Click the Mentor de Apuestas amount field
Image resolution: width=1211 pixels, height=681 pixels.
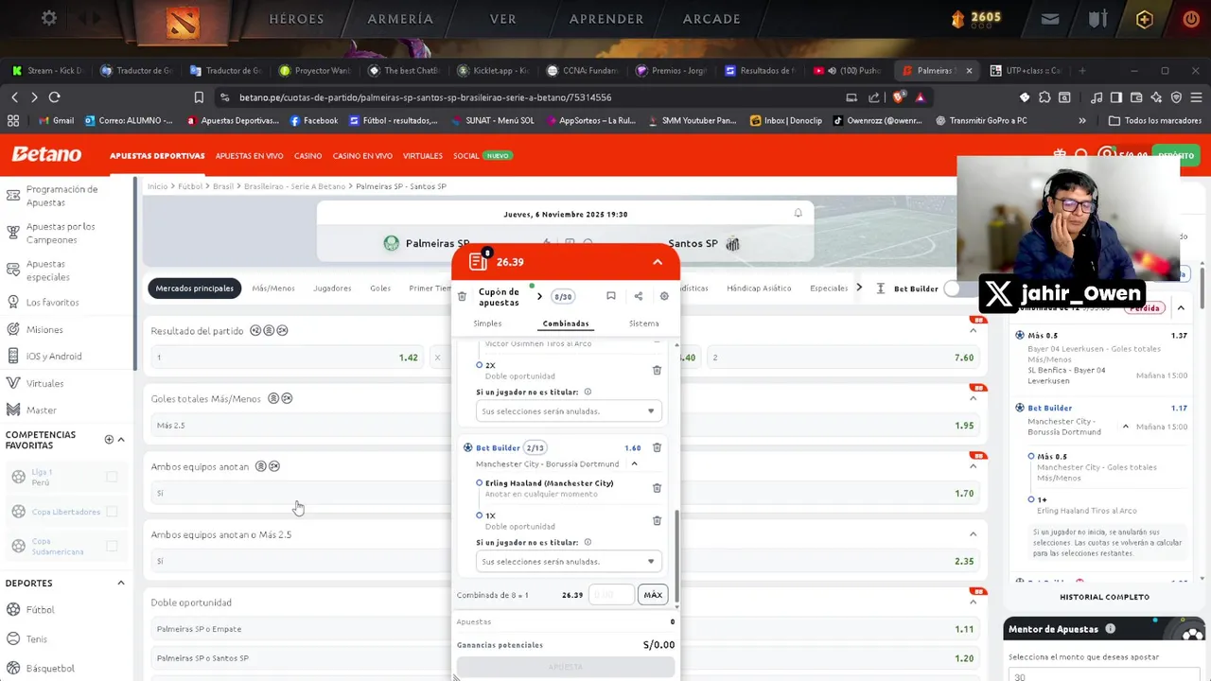pyautogui.click(x=1102, y=676)
